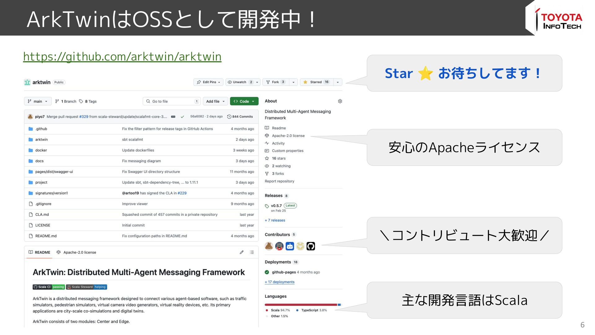Screen dimensions: 595x335
Task: Open the Add file dropdown
Action: [x=215, y=101]
